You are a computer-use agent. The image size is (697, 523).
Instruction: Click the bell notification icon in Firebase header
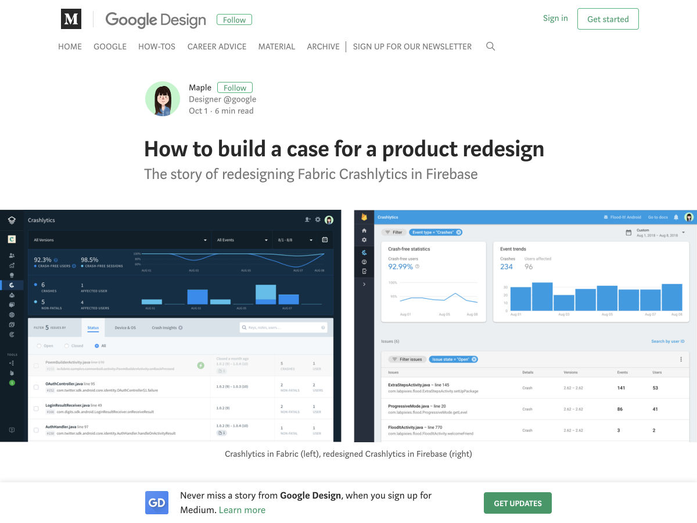tap(676, 217)
